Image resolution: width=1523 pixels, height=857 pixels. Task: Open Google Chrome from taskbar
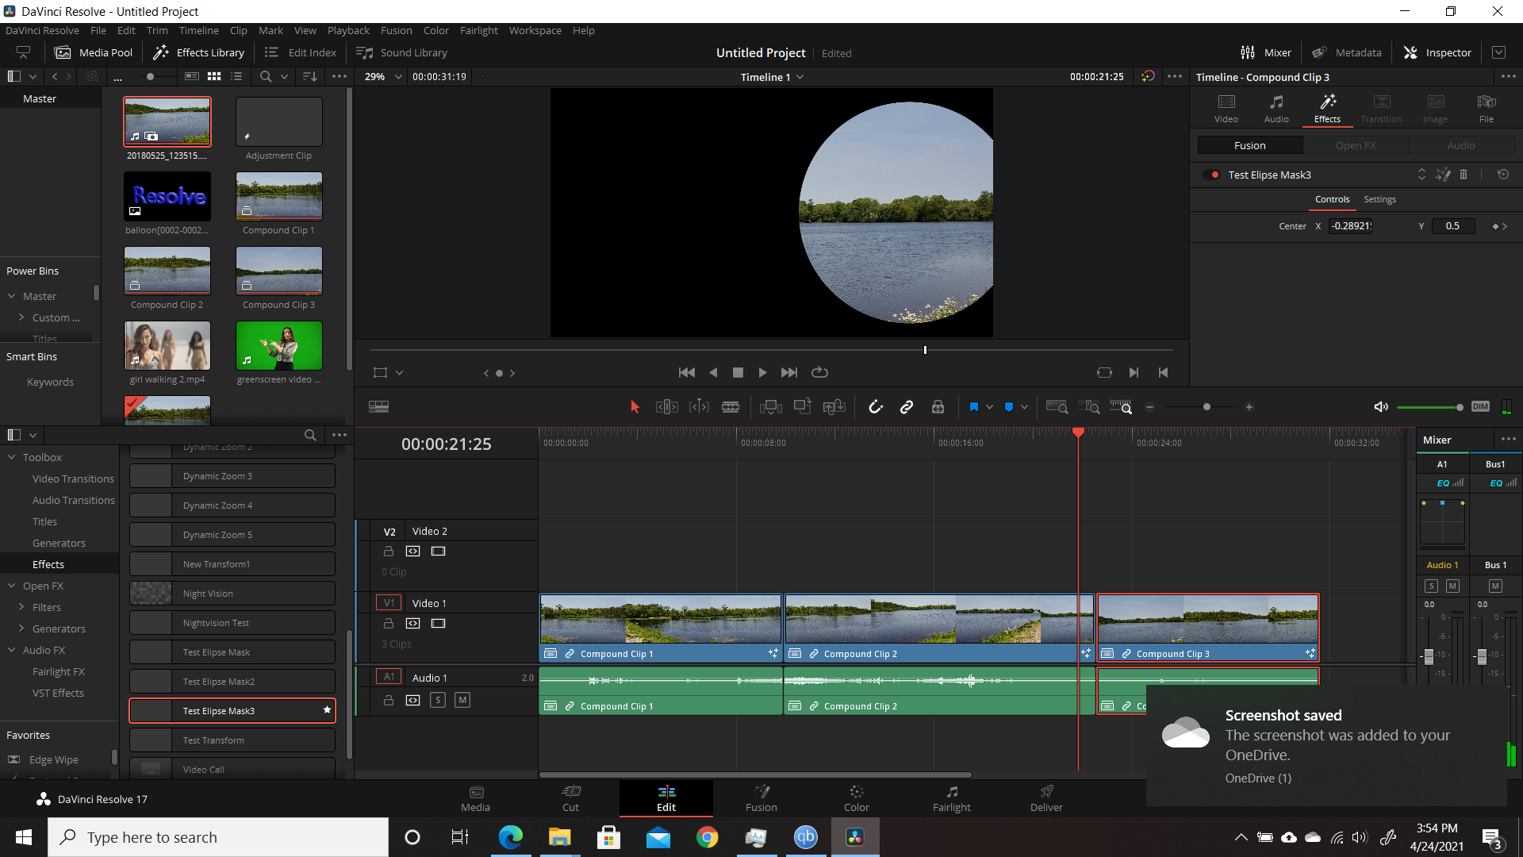(707, 837)
